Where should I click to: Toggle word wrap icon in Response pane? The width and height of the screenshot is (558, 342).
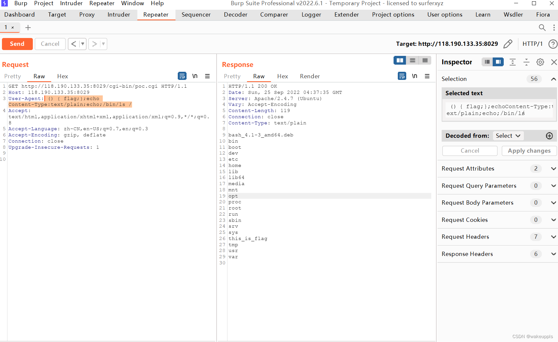pos(402,76)
